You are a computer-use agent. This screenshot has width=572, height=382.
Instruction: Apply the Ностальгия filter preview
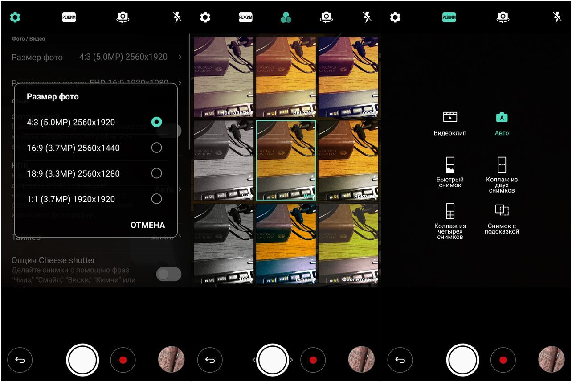224,77
